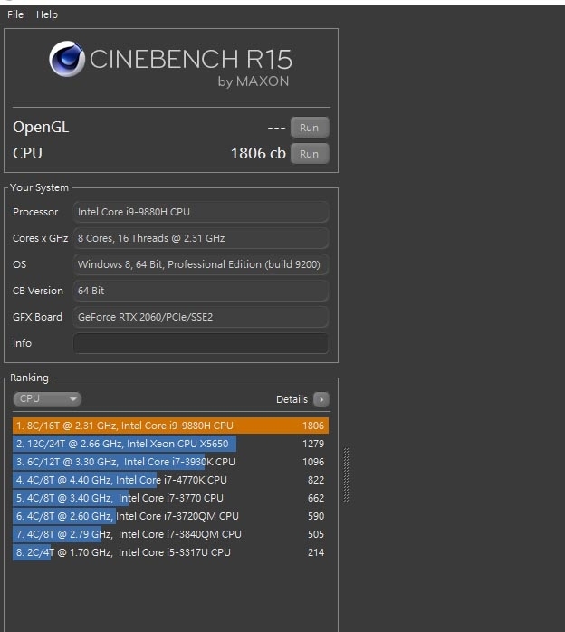Click the OS field showing Windows 8
Viewport: 565px width, 632px height.
tap(201, 264)
